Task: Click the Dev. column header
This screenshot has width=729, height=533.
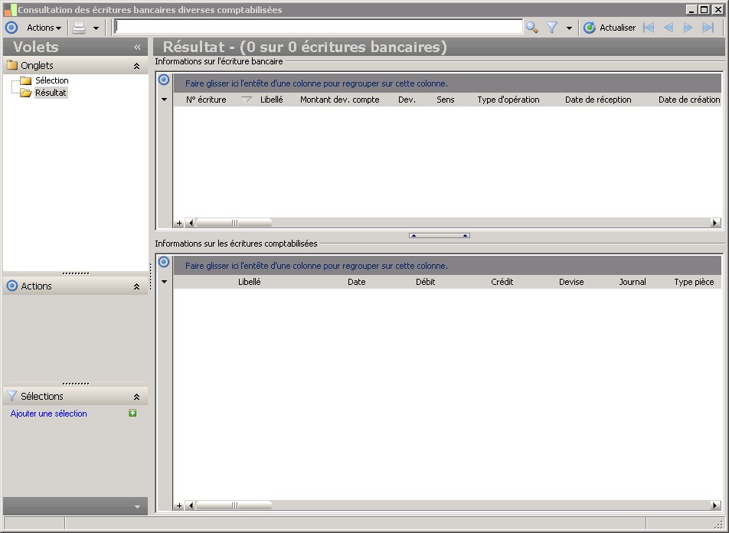Action: [x=407, y=100]
